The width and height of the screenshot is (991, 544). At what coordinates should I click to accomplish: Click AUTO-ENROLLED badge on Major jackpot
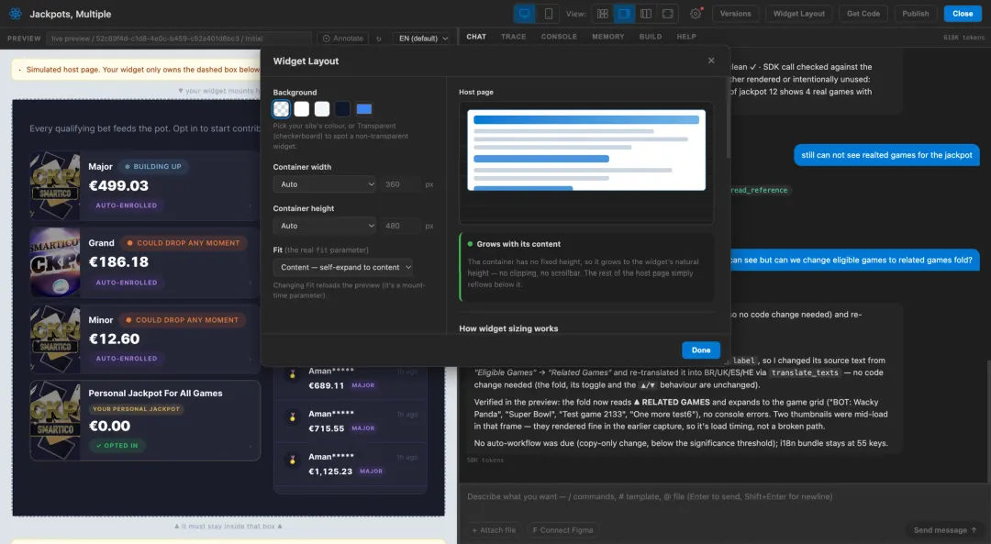tap(127, 205)
